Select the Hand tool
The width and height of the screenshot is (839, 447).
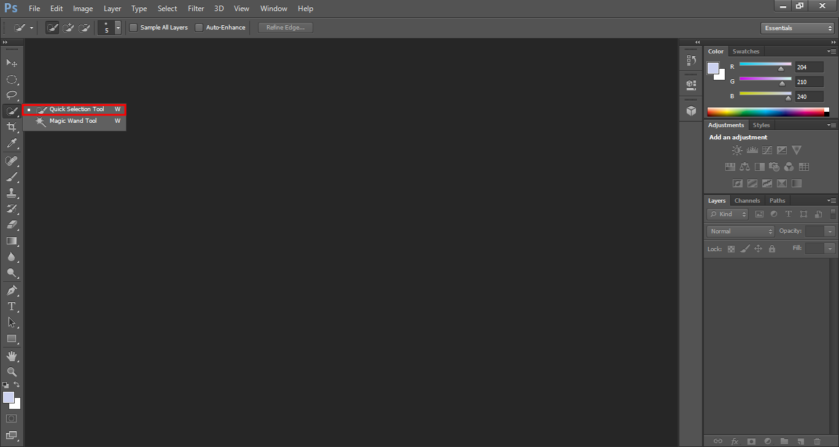(11, 356)
